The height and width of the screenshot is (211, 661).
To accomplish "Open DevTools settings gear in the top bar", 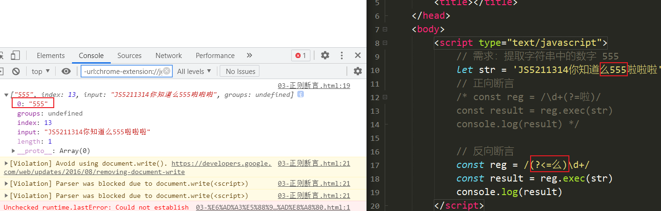I will [325, 55].
